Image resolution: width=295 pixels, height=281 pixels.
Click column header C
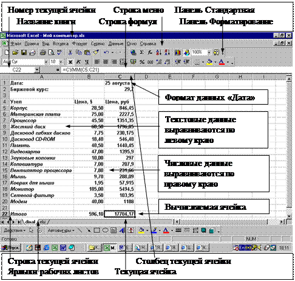120,77
